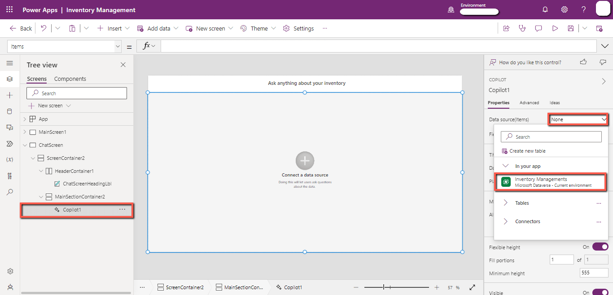Switch to the Screens tab

[37, 79]
